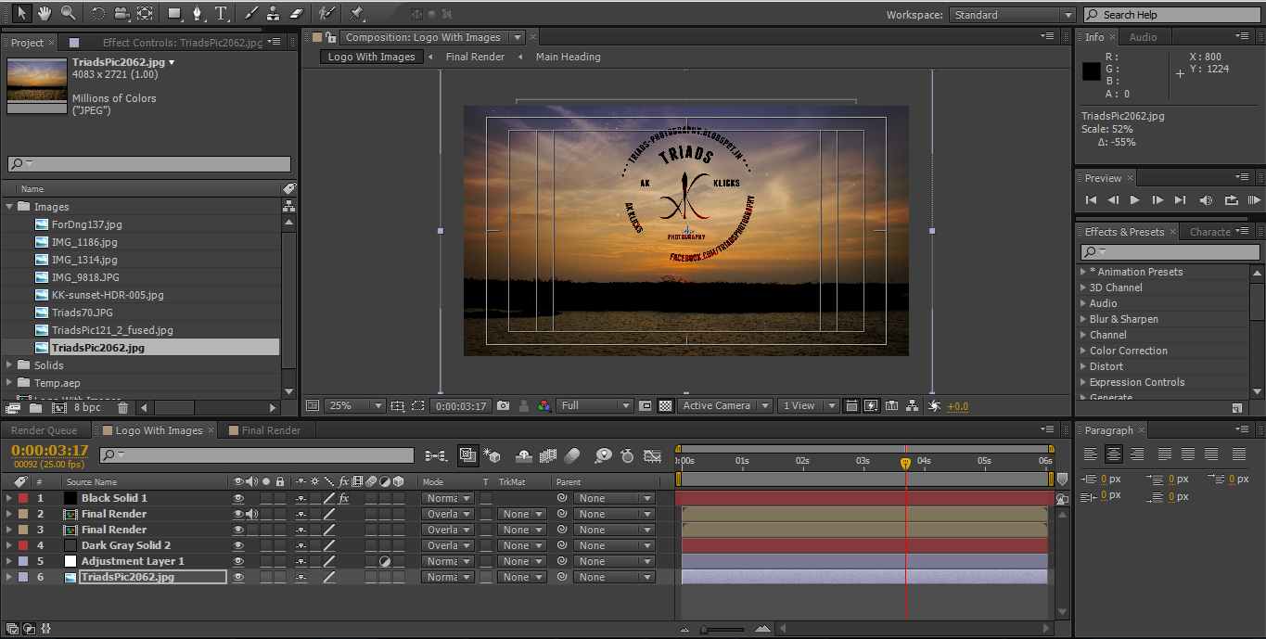Hide the TriadsPic2062.jpg layer
This screenshot has width=1266, height=639.
click(238, 577)
